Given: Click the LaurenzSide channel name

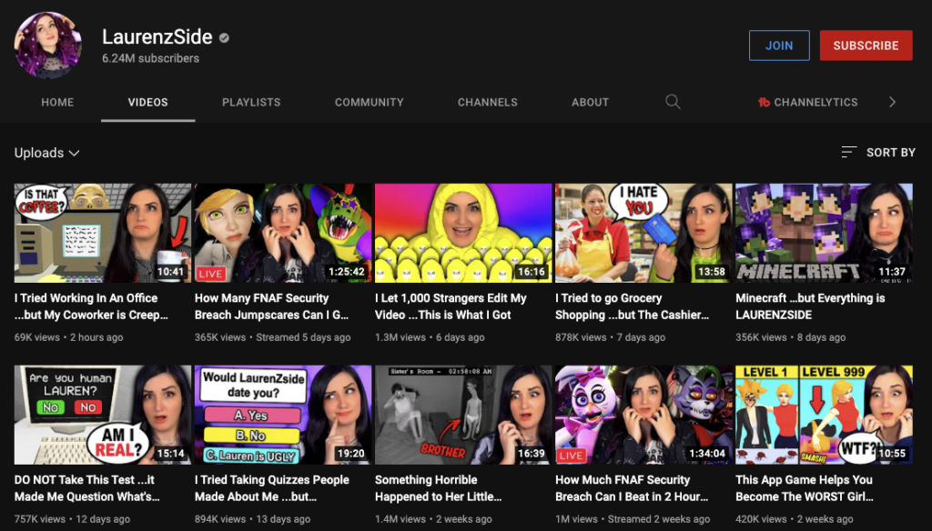Looking at the screenshot, I should (x=157, y=37).
